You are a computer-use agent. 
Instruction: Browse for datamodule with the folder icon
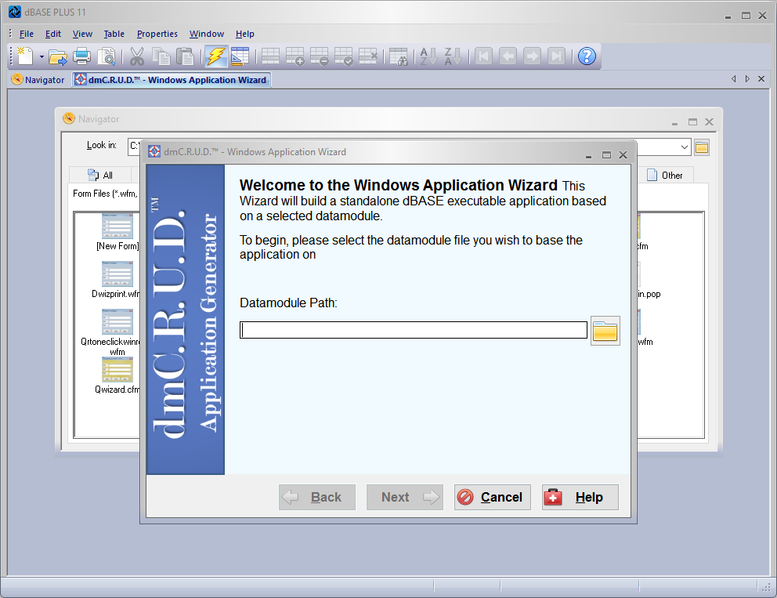[605, 331]
